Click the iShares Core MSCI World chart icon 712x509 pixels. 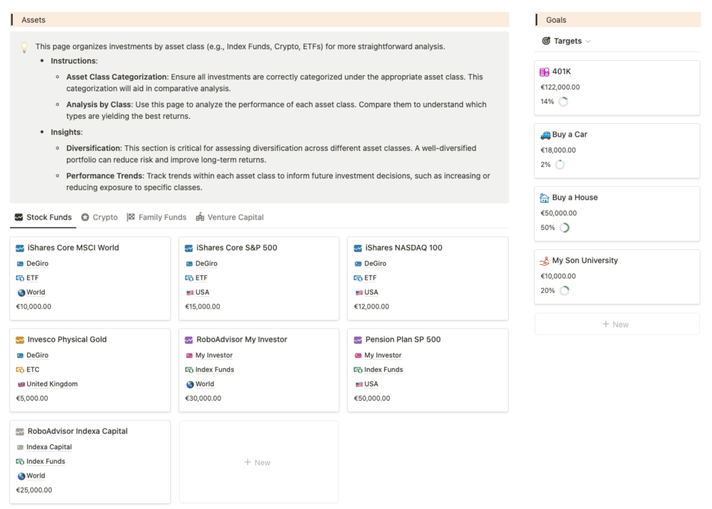(x=20, y=248)
